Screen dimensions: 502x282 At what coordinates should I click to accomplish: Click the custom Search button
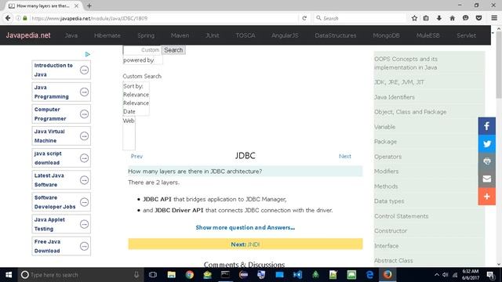click(x=173, y=50)
